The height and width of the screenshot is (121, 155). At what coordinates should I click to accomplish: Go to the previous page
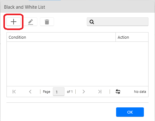point(30,92)
